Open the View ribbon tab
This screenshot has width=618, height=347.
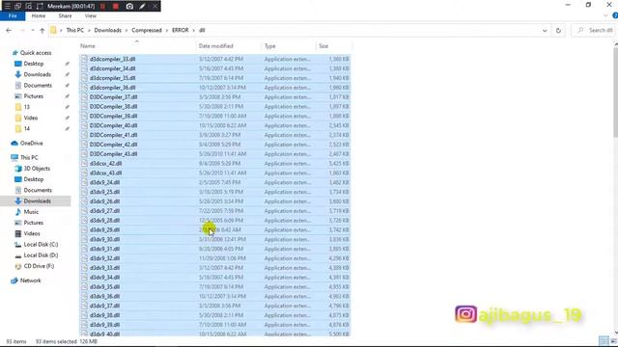[90, 16]
